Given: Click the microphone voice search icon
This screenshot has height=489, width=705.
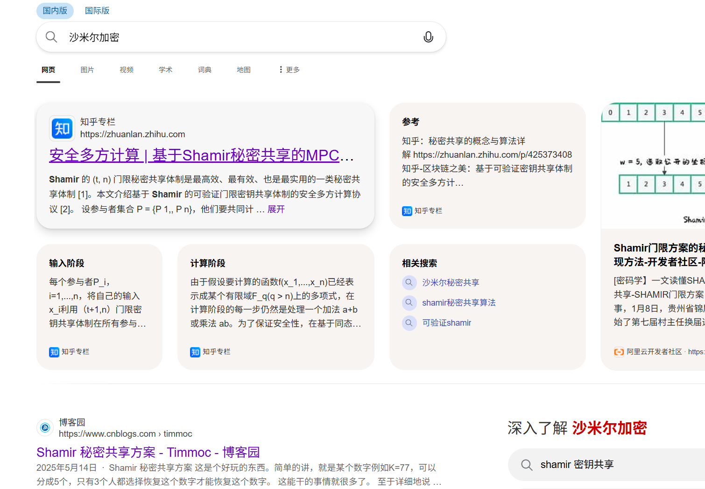Looking at the screenshot, I should (x=428, y=37).
